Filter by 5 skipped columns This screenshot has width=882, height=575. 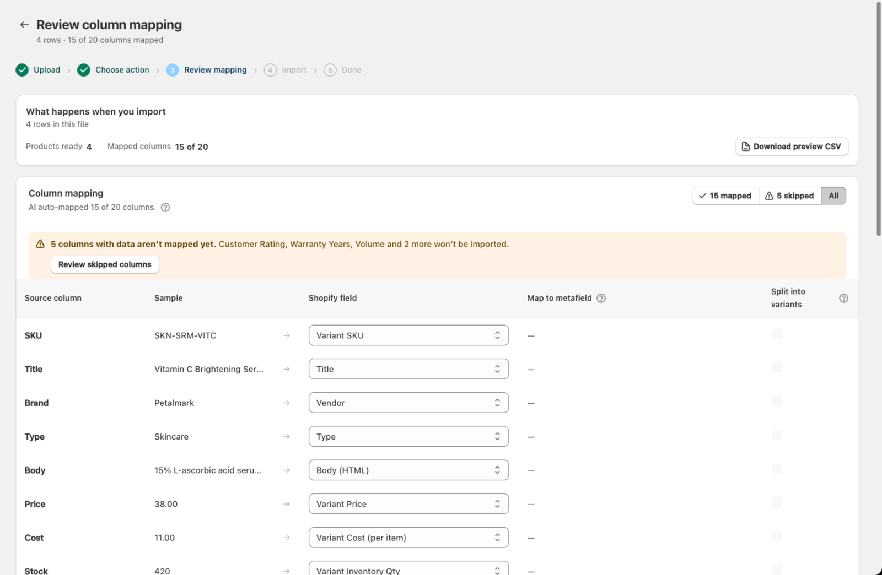(789, 196)
